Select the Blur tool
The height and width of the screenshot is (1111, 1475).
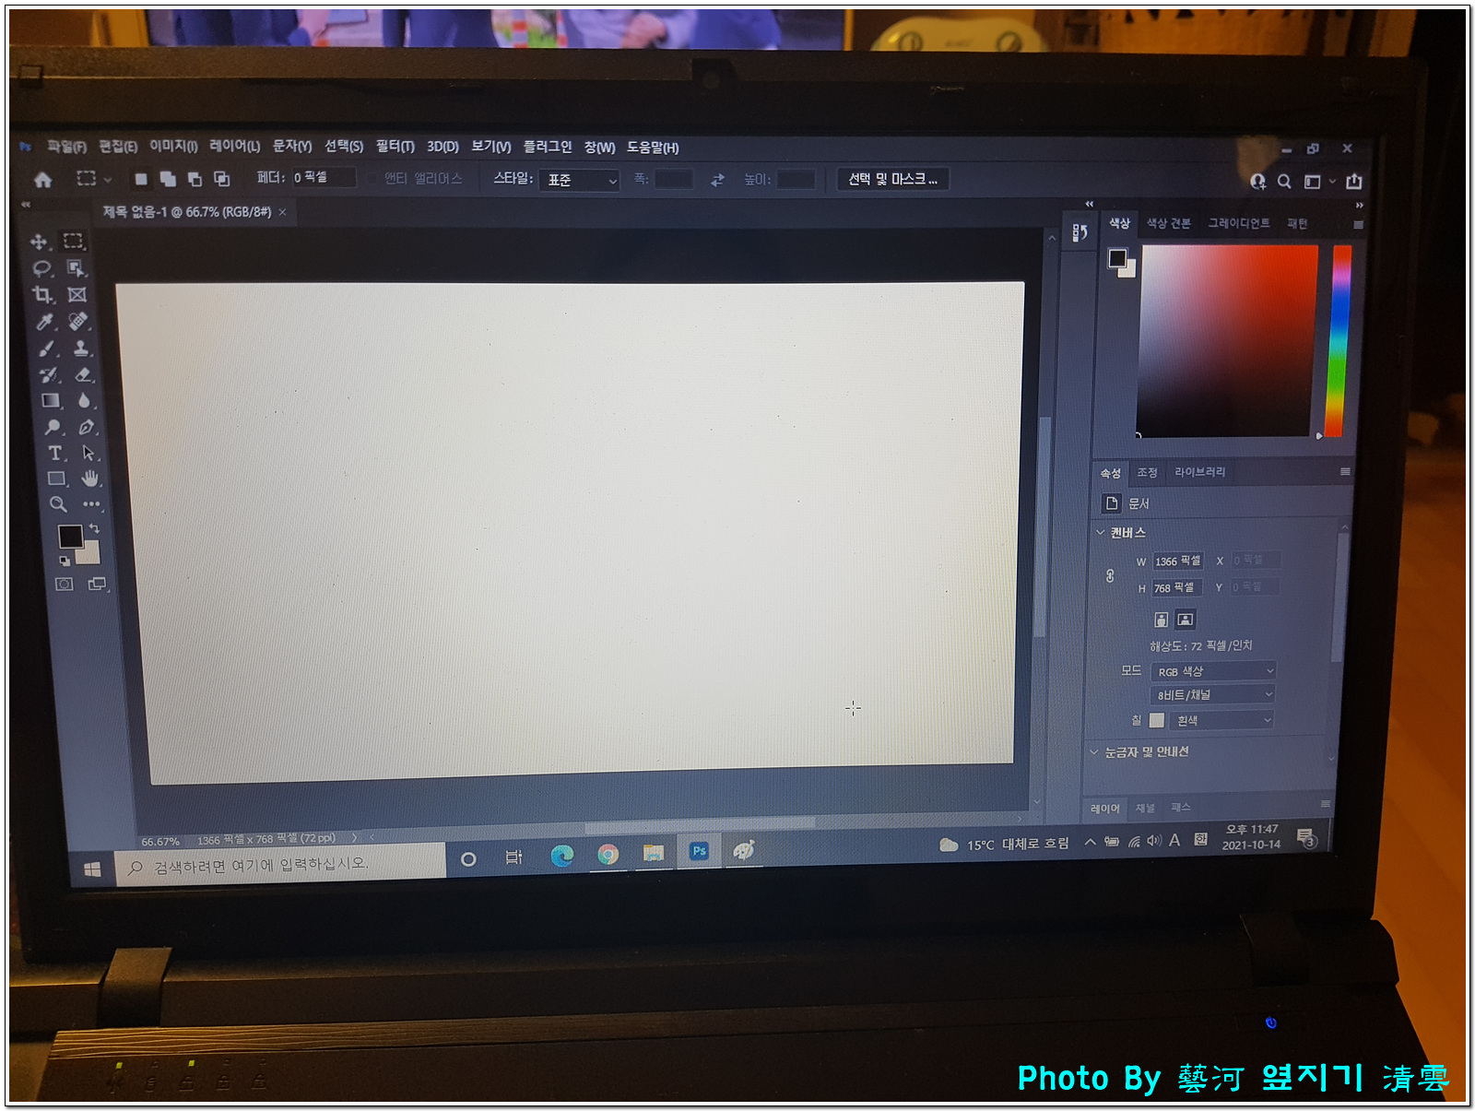coord(85,400)
